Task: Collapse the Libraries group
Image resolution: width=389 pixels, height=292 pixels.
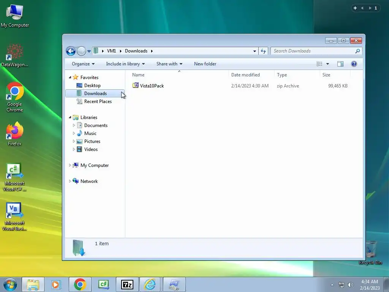Action: [x=70, y=117]
